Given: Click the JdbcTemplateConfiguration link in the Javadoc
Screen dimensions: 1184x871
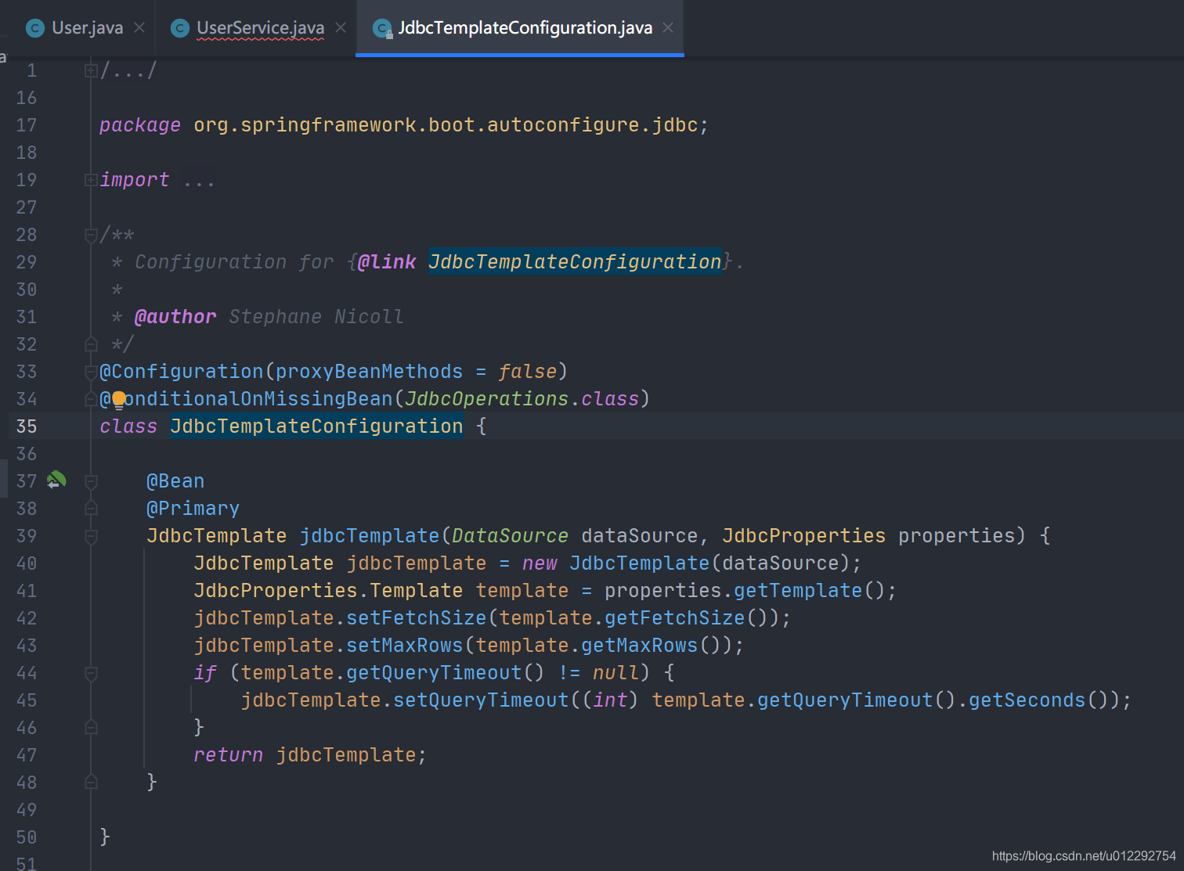Looking at the screenshot, I should click(575, 261).
